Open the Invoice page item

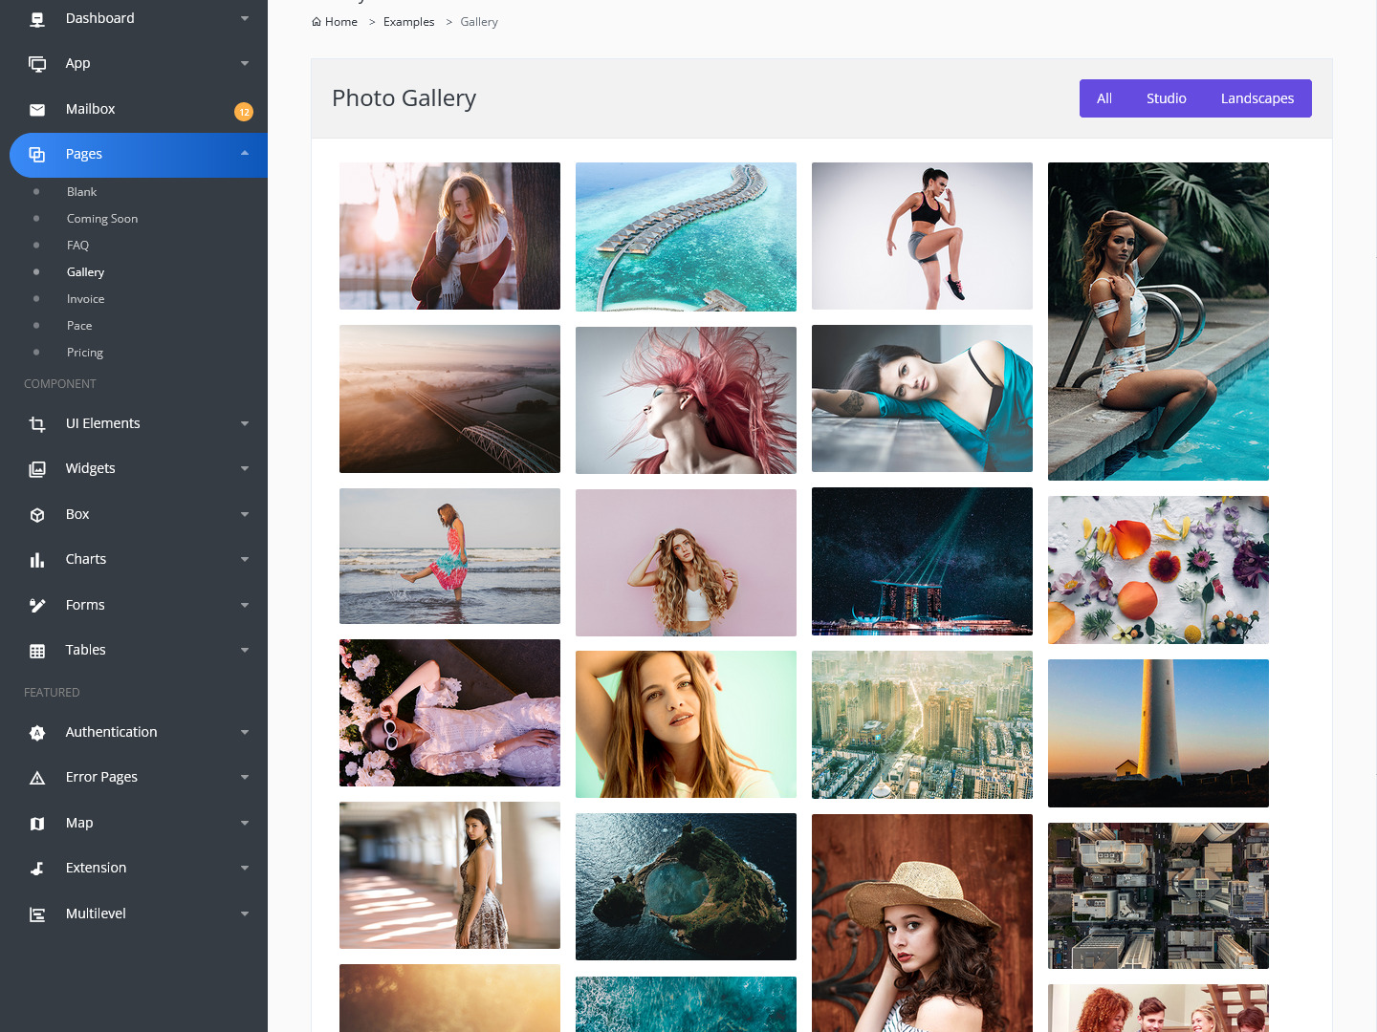pos(85,299)
